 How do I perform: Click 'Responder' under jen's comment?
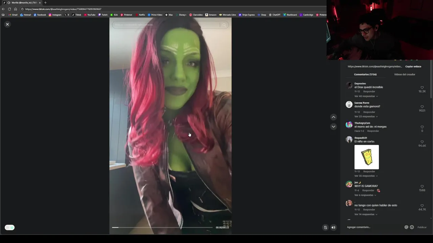(x=368, y=190)
